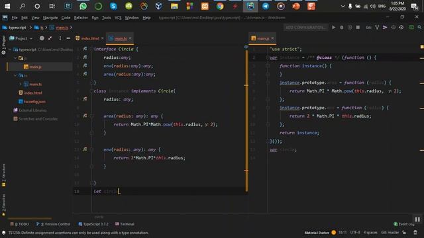Click gutter override icon beside area method line 9
Screen dimensions: 424x238
pos(85,116)
